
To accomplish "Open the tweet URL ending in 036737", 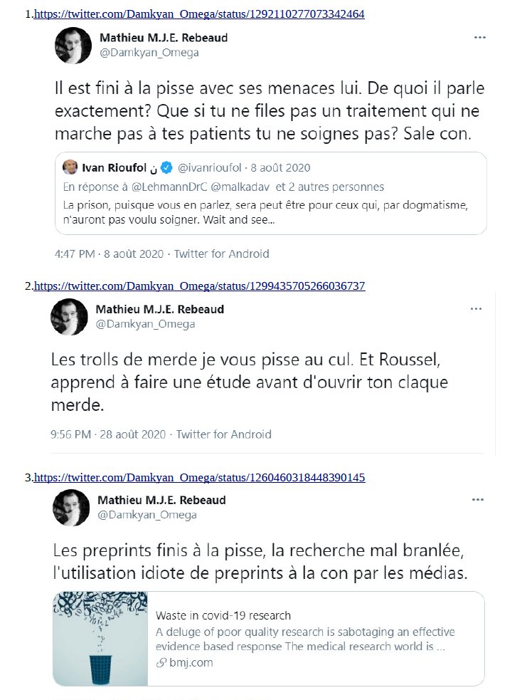I will click(x=199, y=286).
